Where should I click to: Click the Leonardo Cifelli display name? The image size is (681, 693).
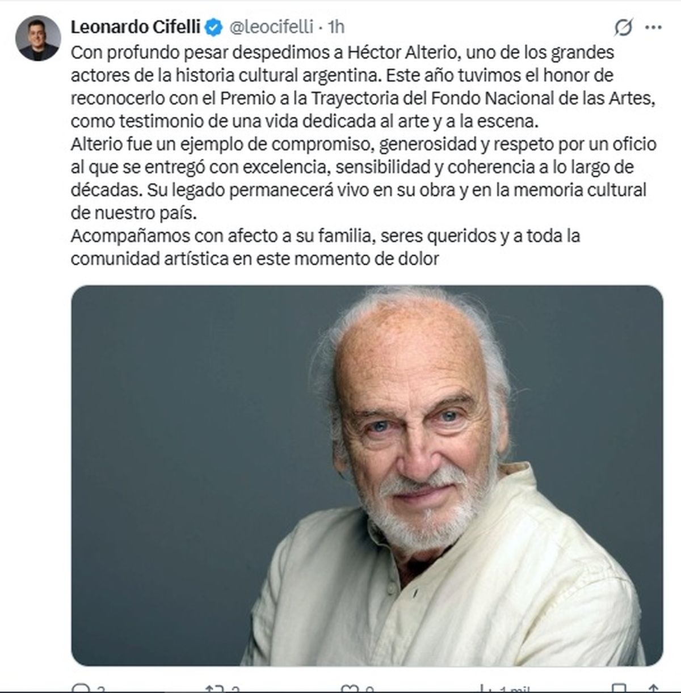[135, 27]
